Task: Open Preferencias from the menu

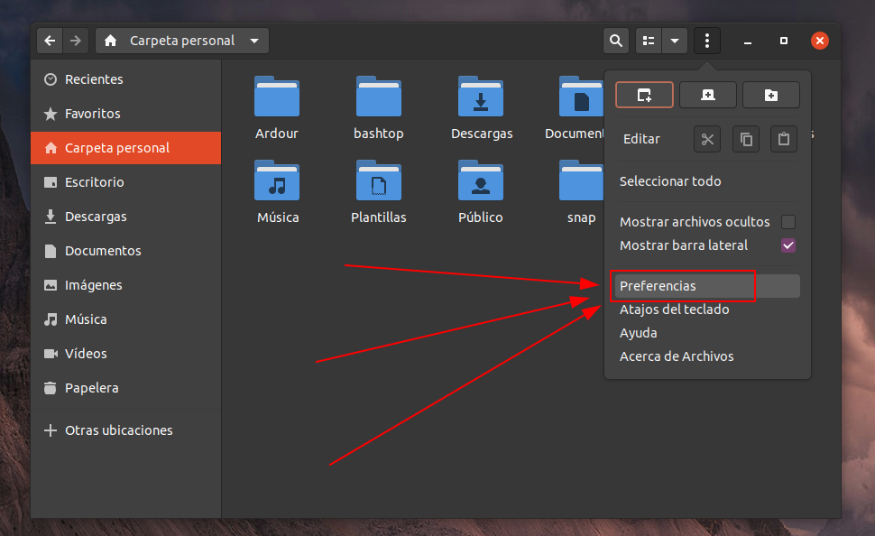Action: (659, 286)
